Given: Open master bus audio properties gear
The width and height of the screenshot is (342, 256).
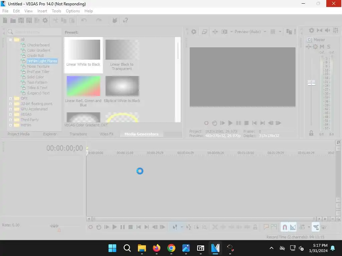Looking at the screenshot, I should pyautogui.click(x=312, y=30).
